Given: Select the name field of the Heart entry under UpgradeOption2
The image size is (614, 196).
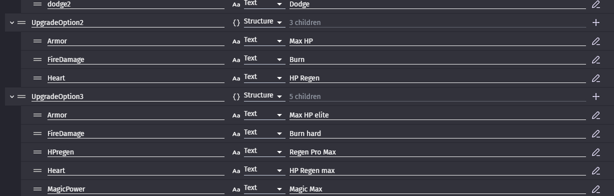Looking at the screenshot, I should pyautogui.click(x=135, y=78).
